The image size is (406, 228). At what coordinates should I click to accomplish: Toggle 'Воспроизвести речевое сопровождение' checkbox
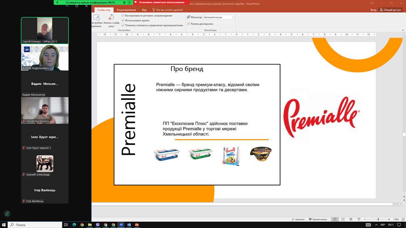pyautogui.click(x=123, y=15)
